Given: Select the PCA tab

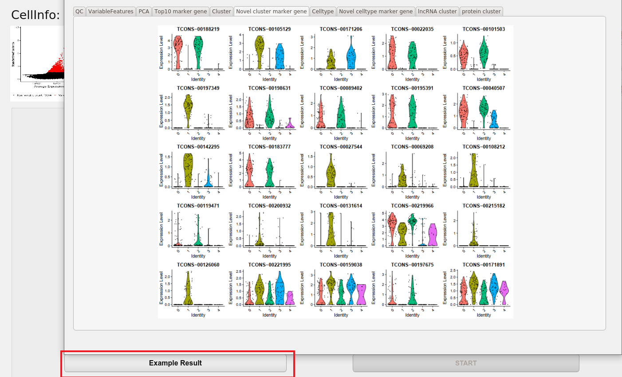Looking at the screenshot, I should coord(144,12).
